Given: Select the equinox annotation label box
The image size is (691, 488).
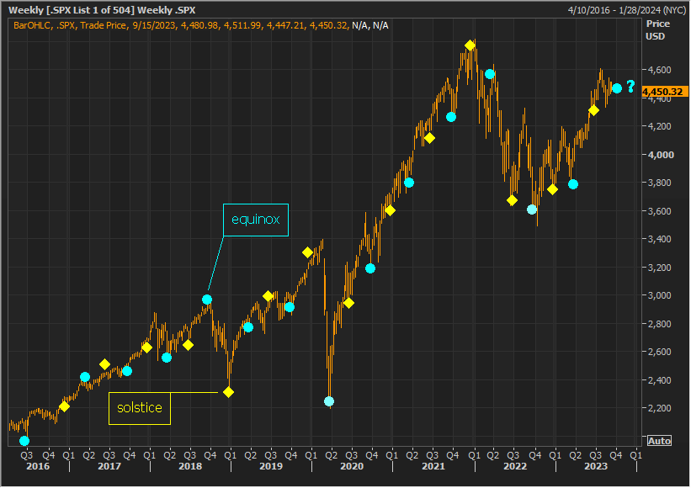Looking at the screenshot, I should point(256,220).
